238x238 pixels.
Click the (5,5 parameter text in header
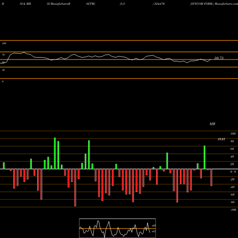point(122,4)
